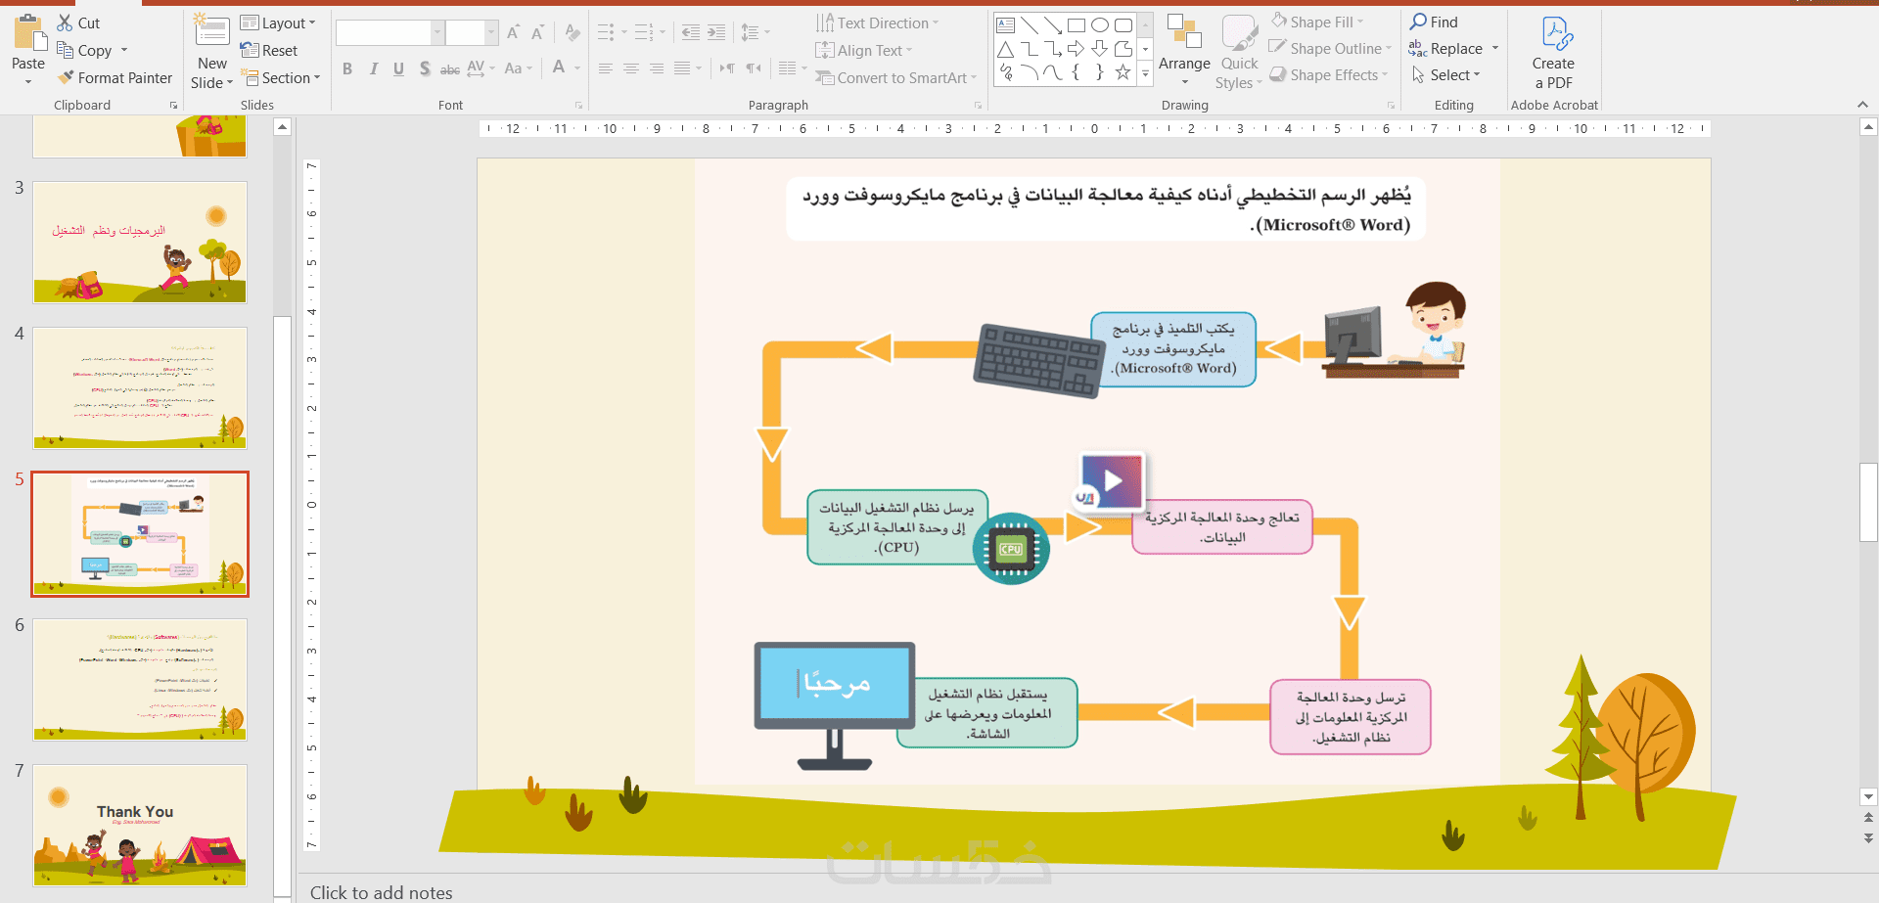The width and height of the screenshot is (1879, 903).
Task: Select the Left Brace shape in gallery
Action: pyautogui.click(x=1077, y=72)
